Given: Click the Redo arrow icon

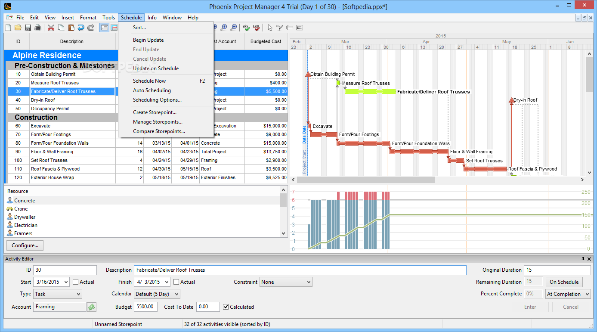Looking at the screenshot, I should tap(91, 28).
